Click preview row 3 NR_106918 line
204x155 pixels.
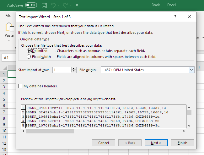(93, 116)
